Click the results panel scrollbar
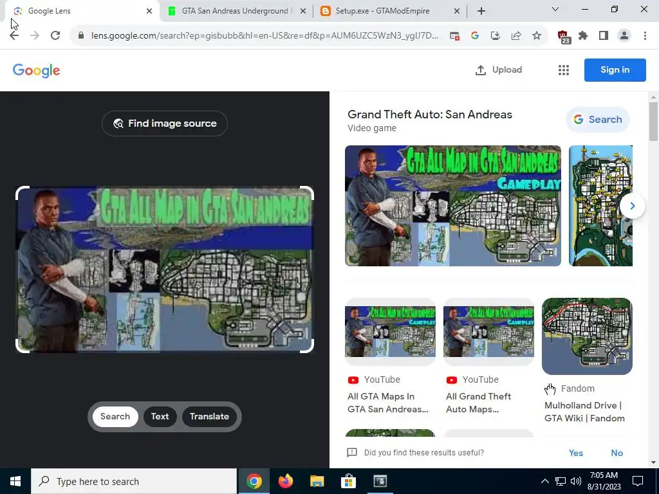 [654, 122]
